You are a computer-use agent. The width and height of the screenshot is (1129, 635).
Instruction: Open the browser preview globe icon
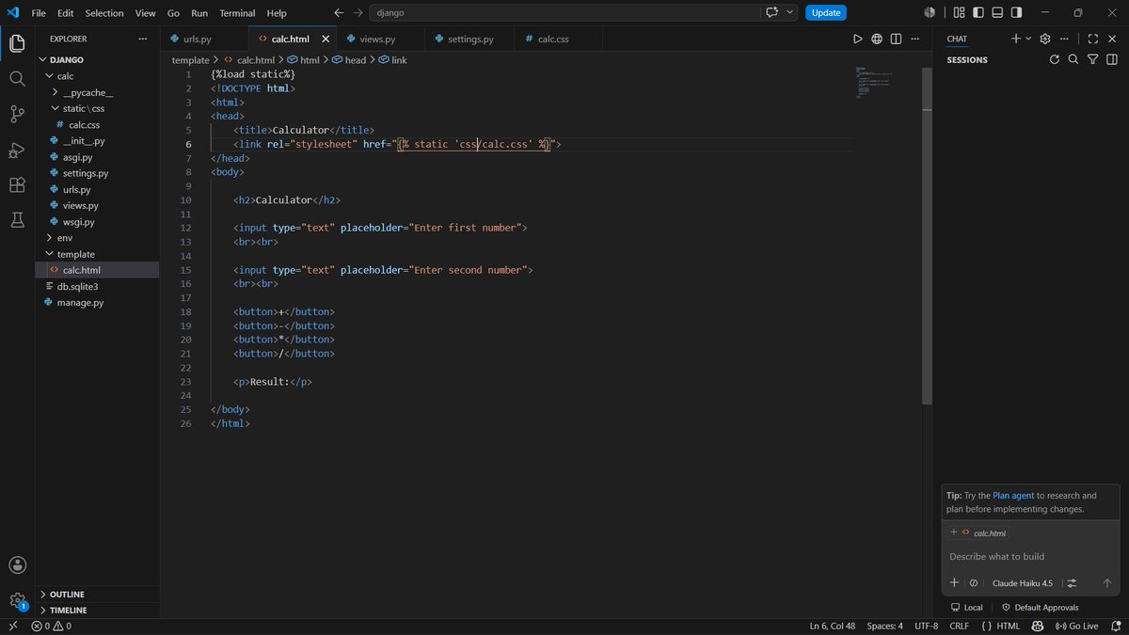[877, 39]
